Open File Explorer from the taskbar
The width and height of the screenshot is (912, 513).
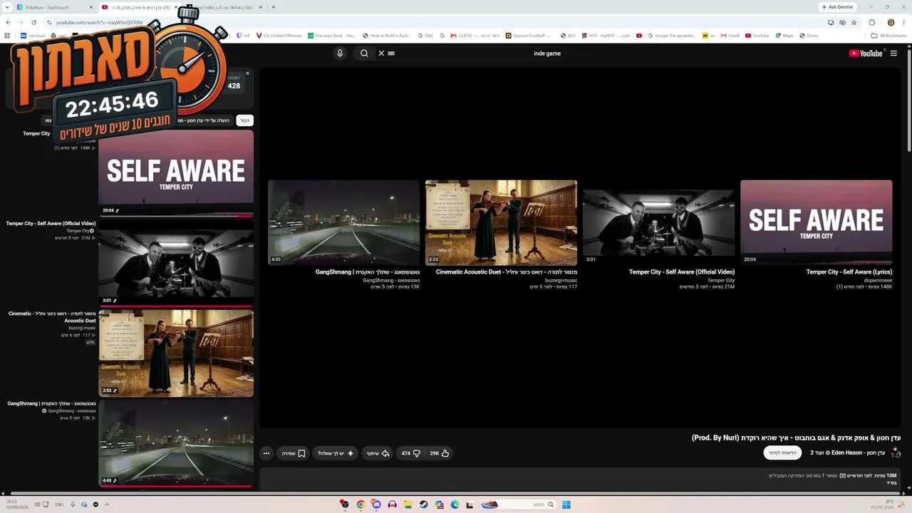coord(408,504)
